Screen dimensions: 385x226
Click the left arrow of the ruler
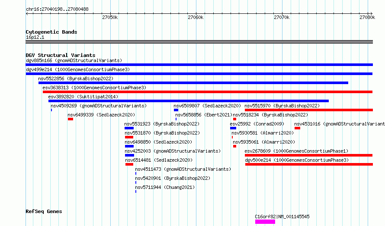coord(27,14)
